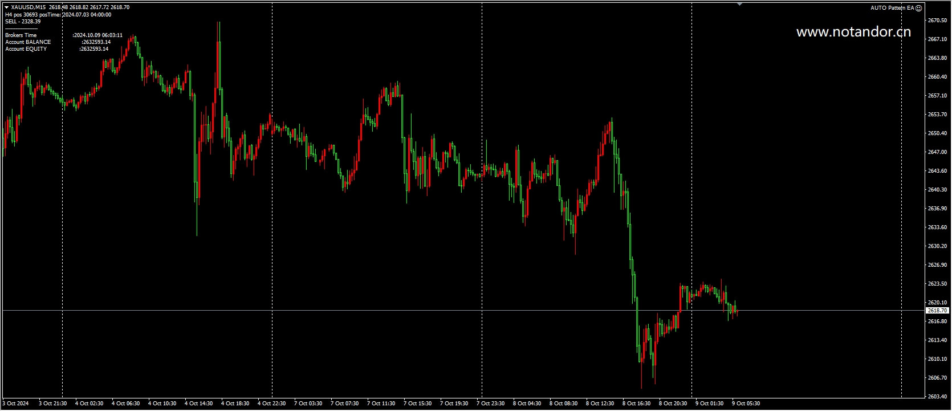Image resolution: width=952 pixels, height=411 pixels.
Task: Click the '4 Oct 06:30' time axis label
Action: 125,404
